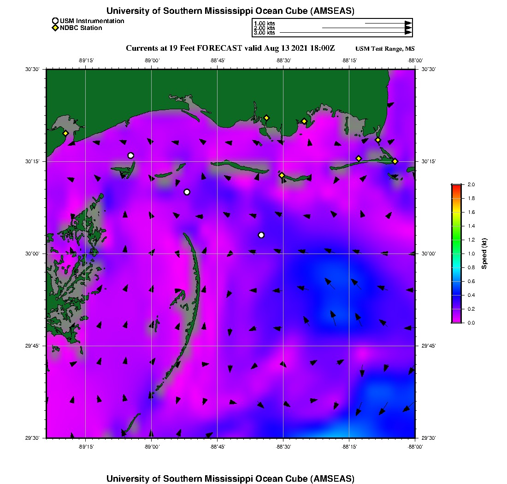Image resolution: width=507 pixels, height=484 pixels.
Task: Click the NDBC diamond just below 30°15' near 88°30'
Action: pos(282,175)
